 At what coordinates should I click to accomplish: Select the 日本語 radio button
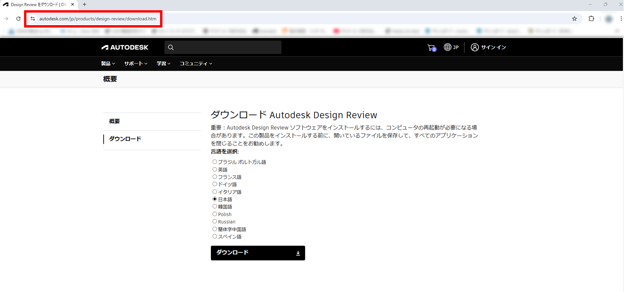pos(214,199)
